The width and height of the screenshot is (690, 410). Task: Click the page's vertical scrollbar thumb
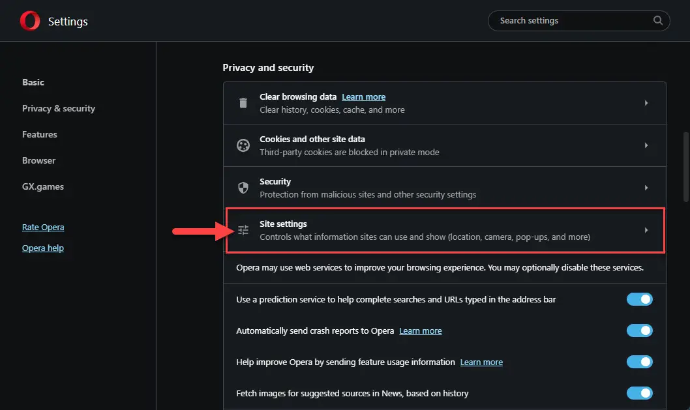(685, 167)
